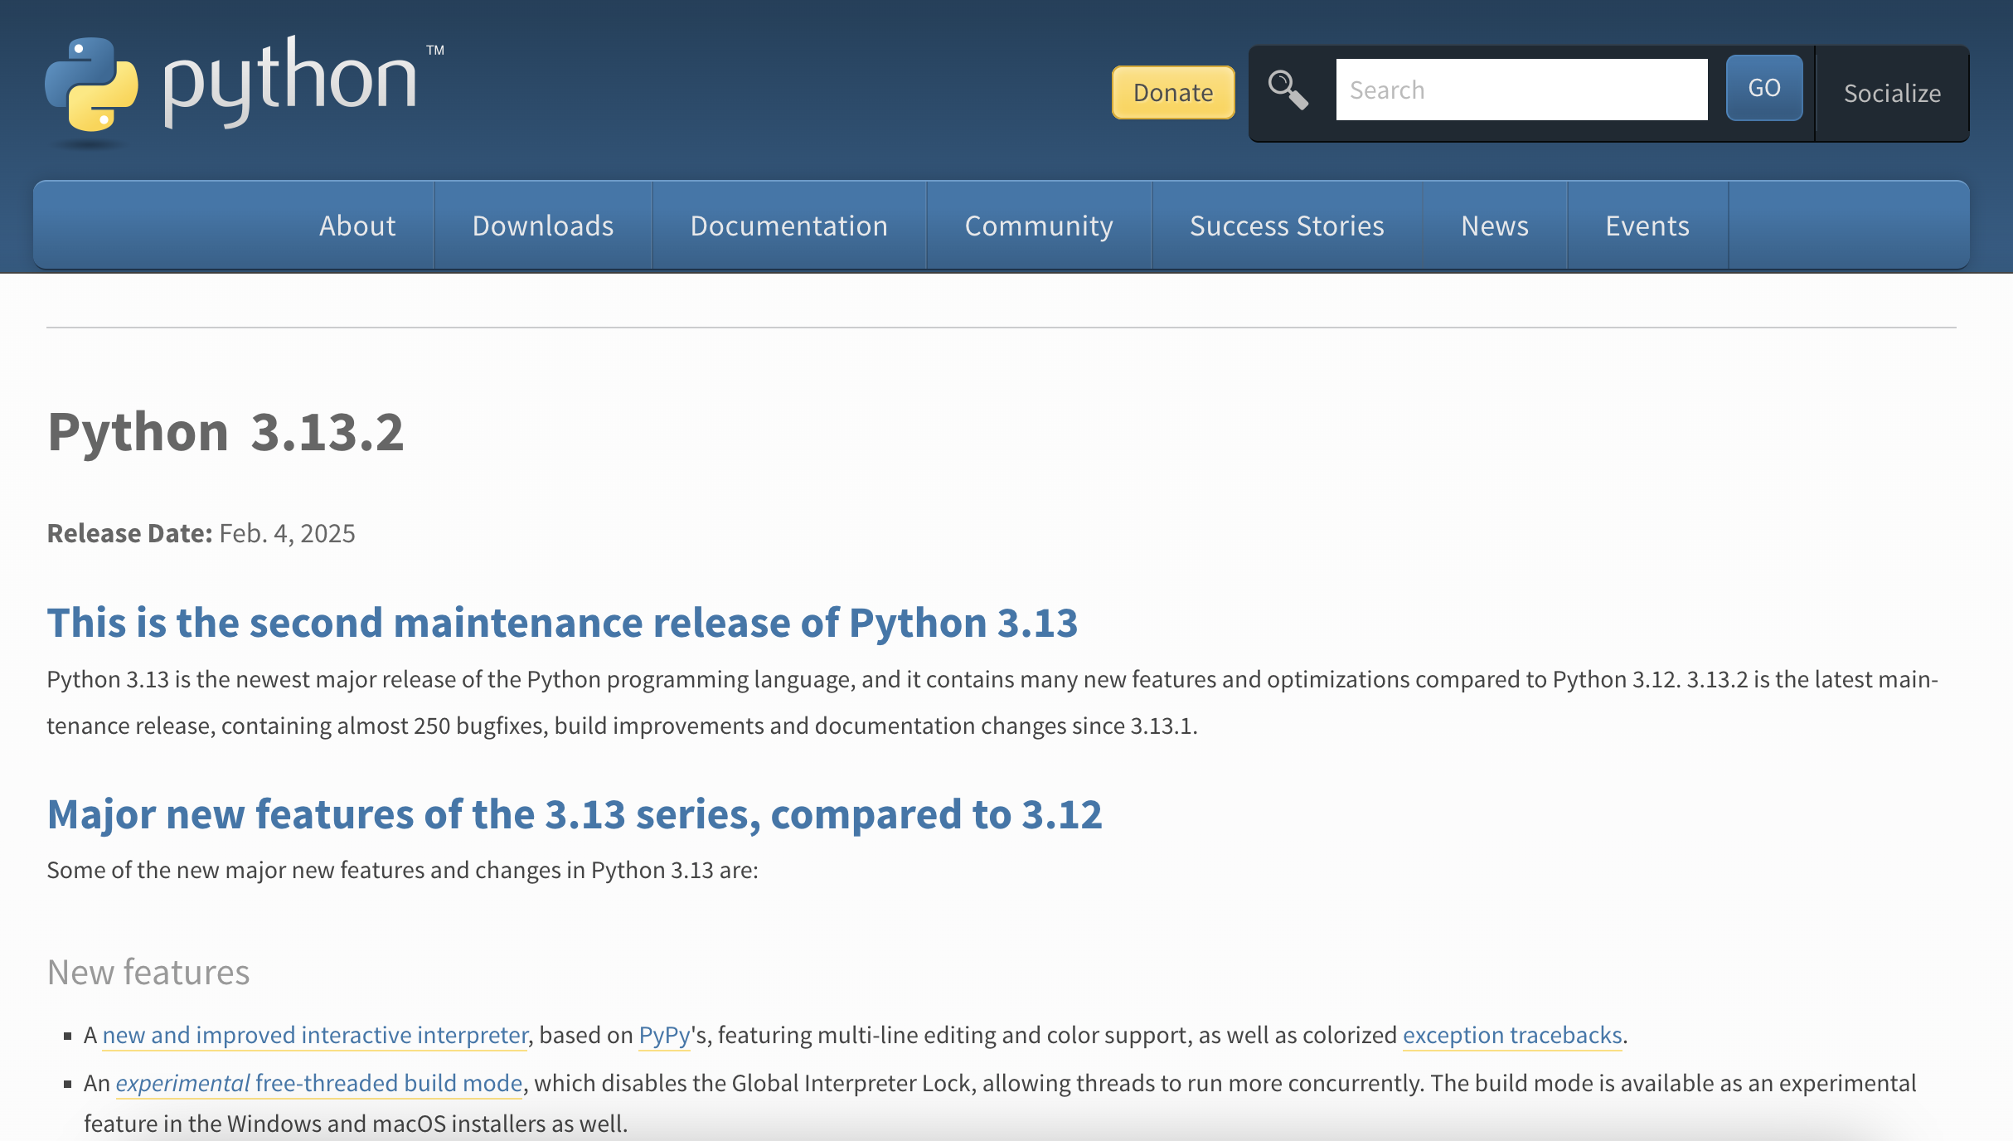Open the Events menu
Screen dimensions: 2013x1141
click(x=1647, y=226)
